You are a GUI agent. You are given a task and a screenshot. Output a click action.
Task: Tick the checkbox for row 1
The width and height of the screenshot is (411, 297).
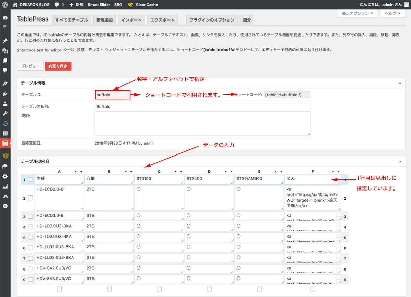click(30, 179)
